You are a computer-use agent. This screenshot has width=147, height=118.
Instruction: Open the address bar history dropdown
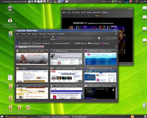coord(93,38)
